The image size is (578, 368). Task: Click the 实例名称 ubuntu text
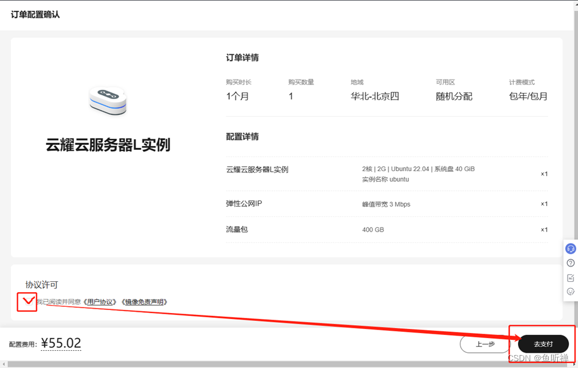pyautogui.click(x=385, y=179)
